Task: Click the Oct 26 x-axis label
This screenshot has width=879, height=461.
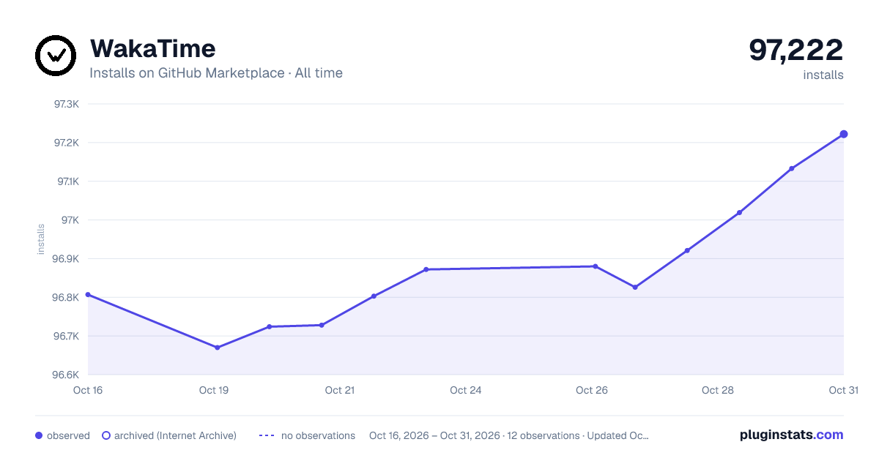Action: point(592,390)
